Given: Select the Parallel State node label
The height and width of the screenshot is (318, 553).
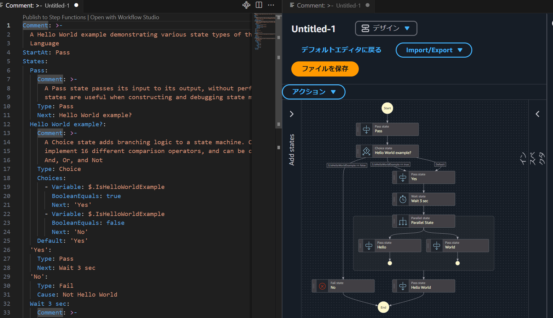Looking at the screenshot, I should point(422,223).
